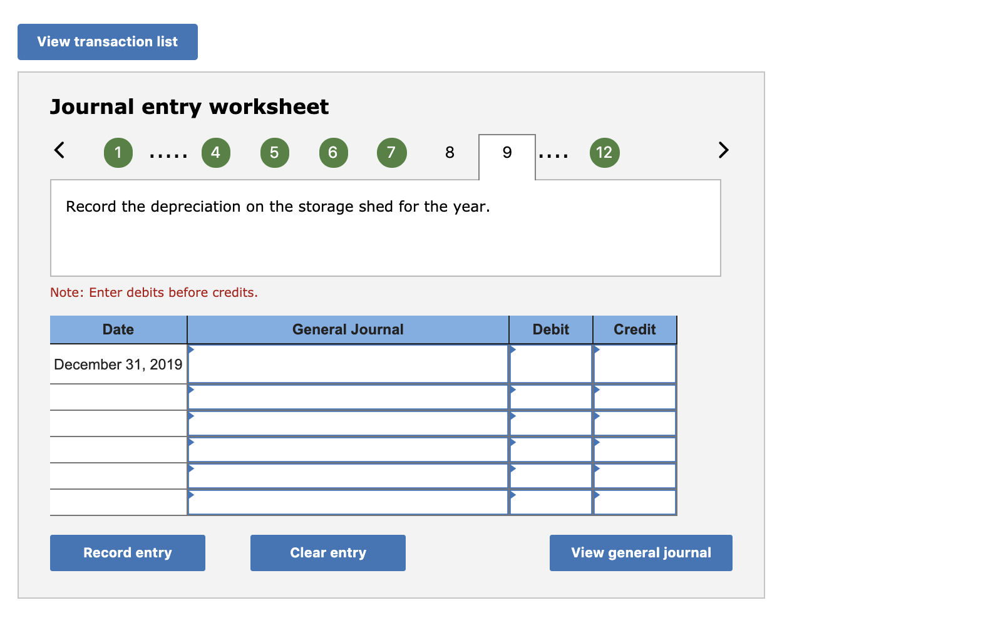
Task: Click the 'Record the depreciation on the storage shed' instruction
Action: 278,207
